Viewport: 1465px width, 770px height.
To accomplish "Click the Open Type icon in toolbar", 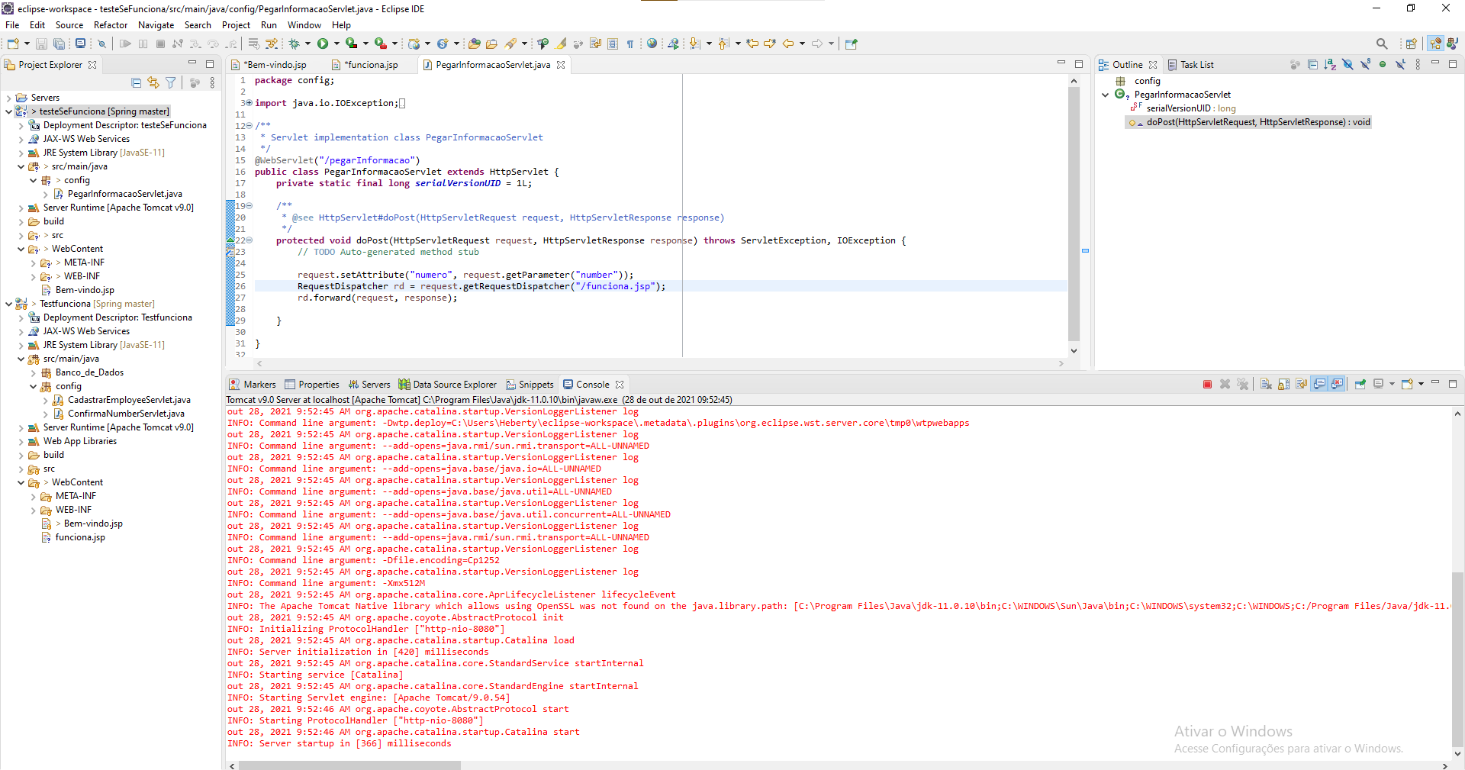I will [474, 43].
